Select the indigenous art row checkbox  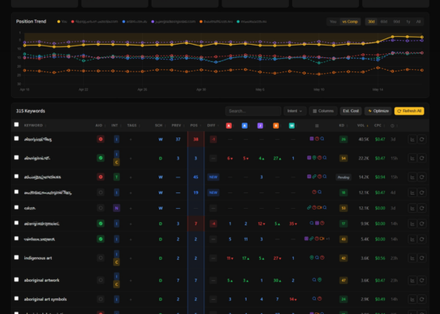click(x=16, y=257)
